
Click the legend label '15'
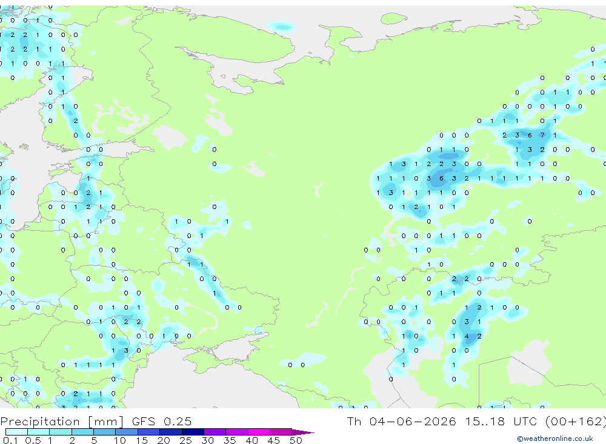coord(142,440)
